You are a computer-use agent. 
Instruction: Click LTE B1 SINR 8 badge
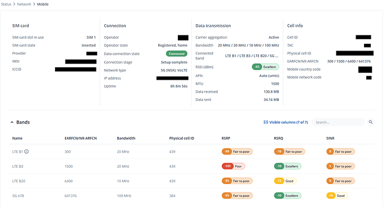point(340,151)
